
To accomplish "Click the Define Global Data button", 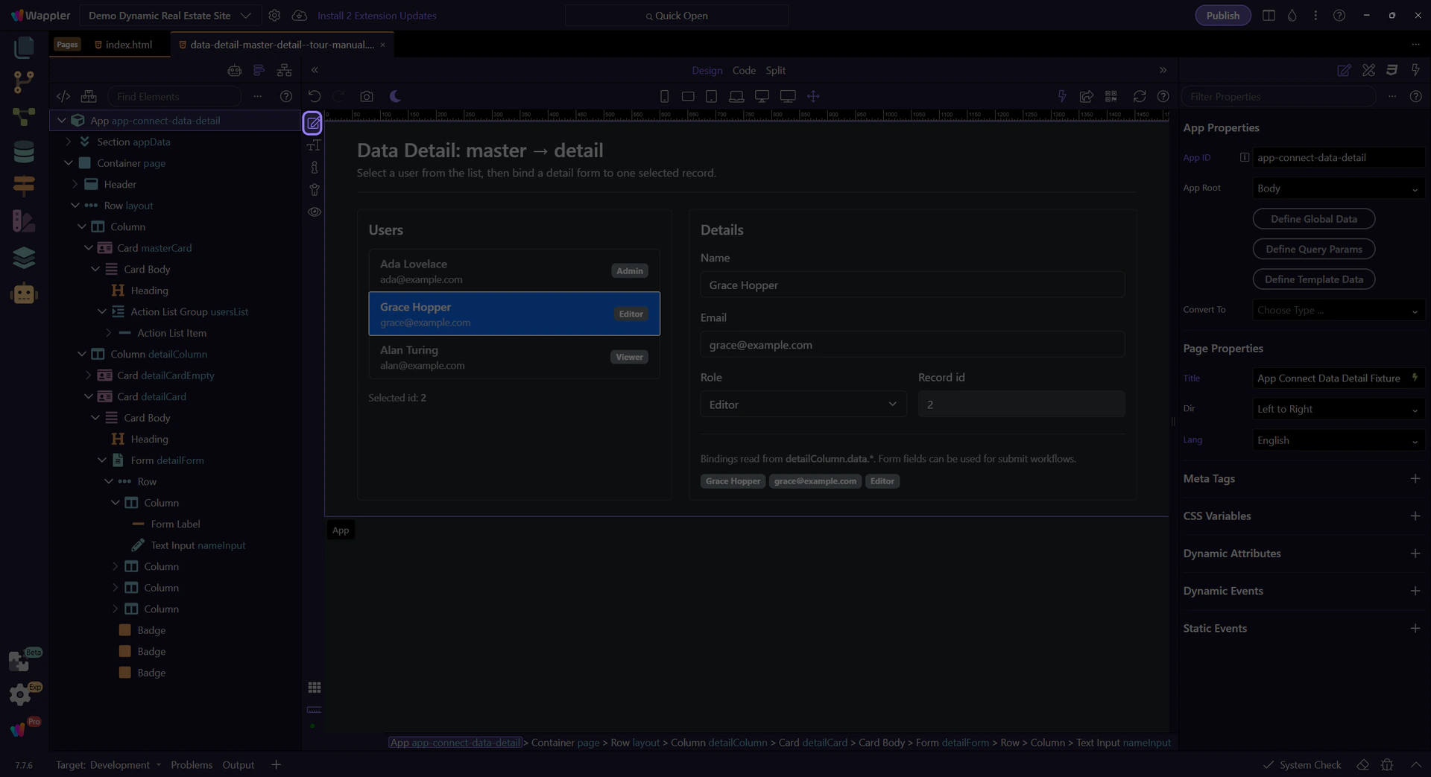I will point(1313,219).
